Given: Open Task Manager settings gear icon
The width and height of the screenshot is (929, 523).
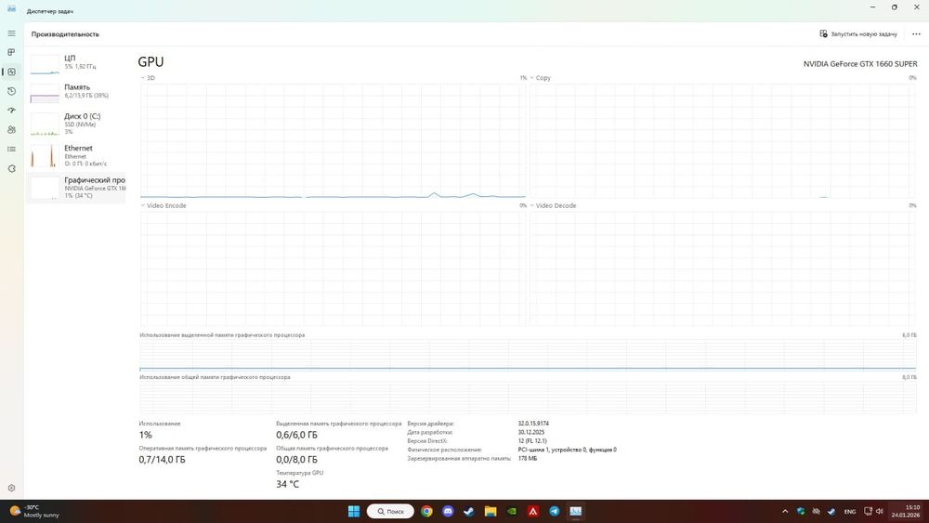Looking at the screenshot, I should coord(11,488).
